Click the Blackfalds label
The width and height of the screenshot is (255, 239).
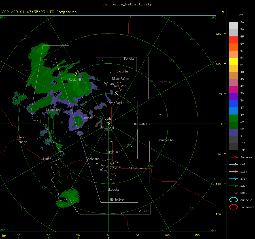(120, 79)
